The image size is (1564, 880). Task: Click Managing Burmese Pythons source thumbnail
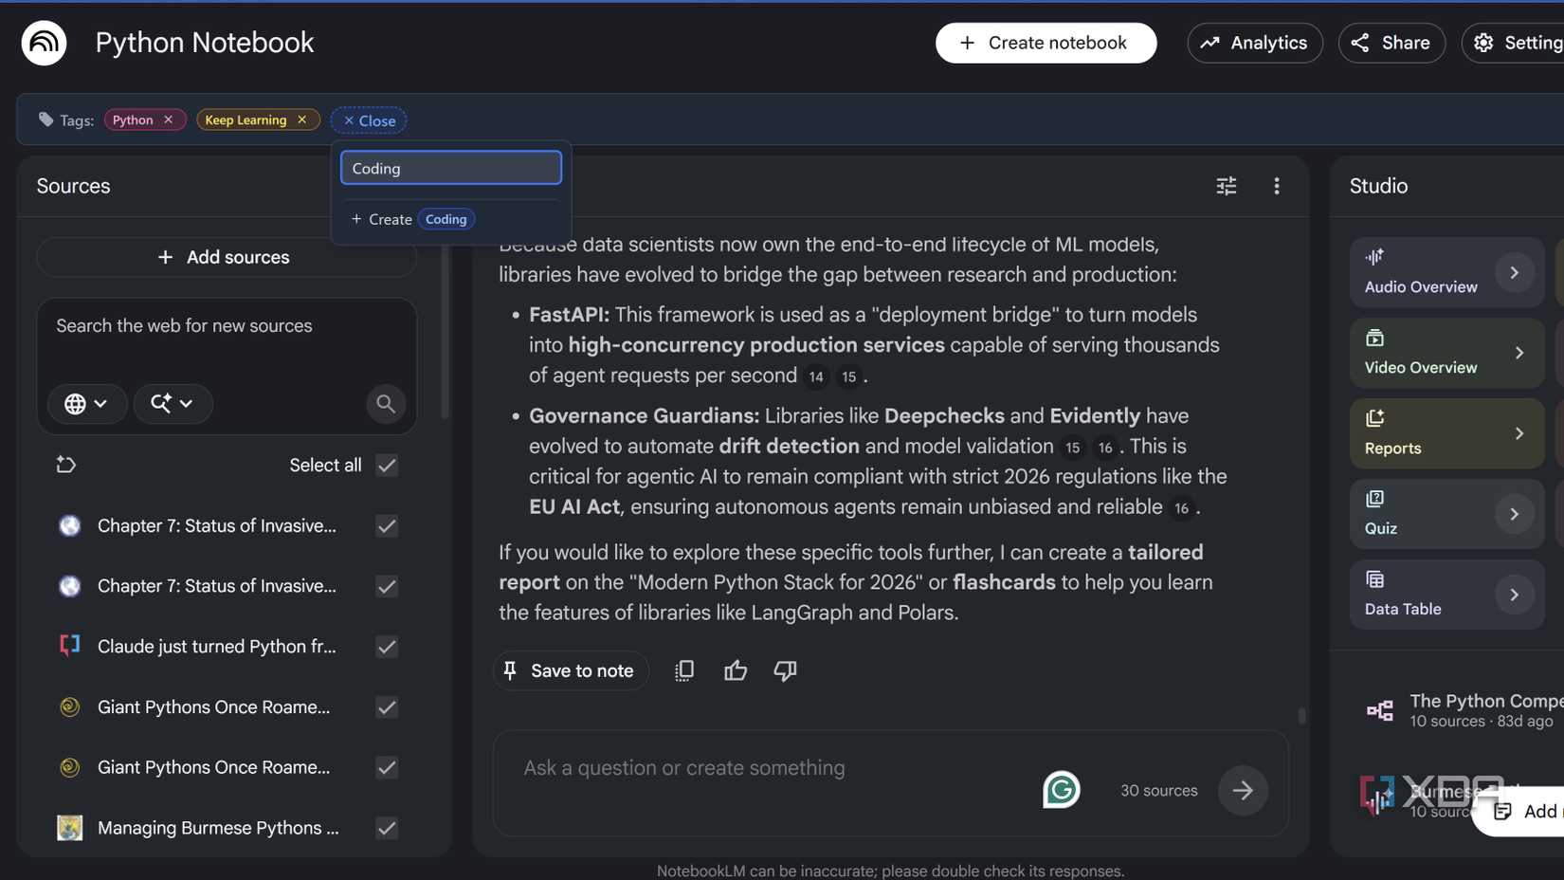[x=70, y=828]
